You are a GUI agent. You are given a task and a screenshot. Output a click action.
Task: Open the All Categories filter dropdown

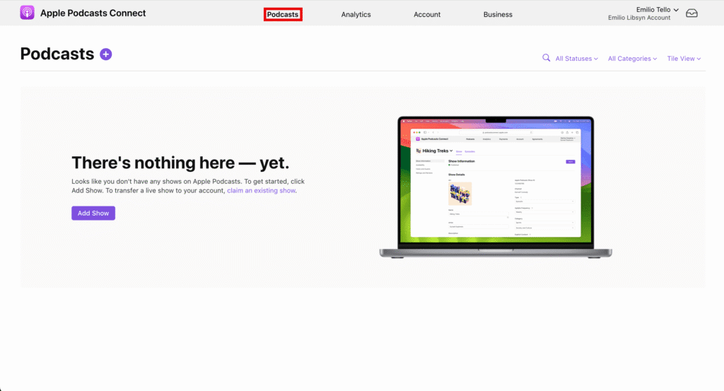[632, 59]
